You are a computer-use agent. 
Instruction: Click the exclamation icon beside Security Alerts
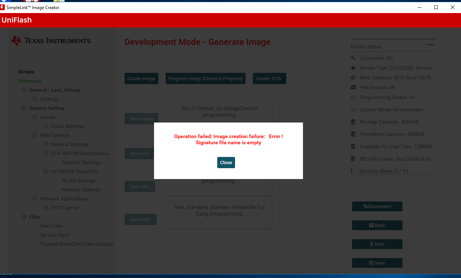[352, 171]
